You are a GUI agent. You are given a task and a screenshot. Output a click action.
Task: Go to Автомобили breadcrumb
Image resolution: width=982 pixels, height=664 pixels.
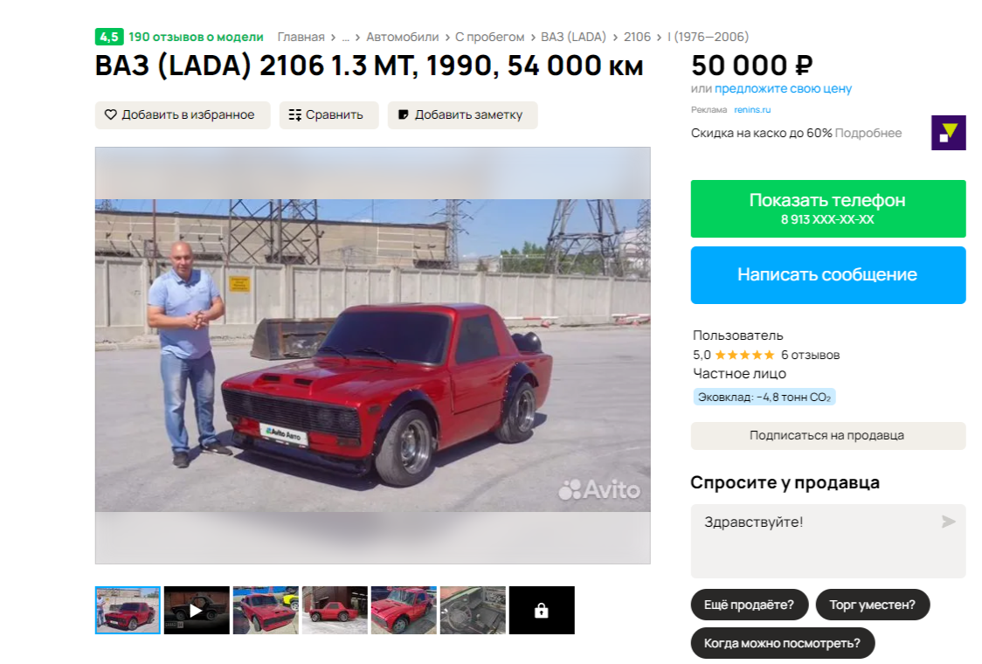(402, 37)
